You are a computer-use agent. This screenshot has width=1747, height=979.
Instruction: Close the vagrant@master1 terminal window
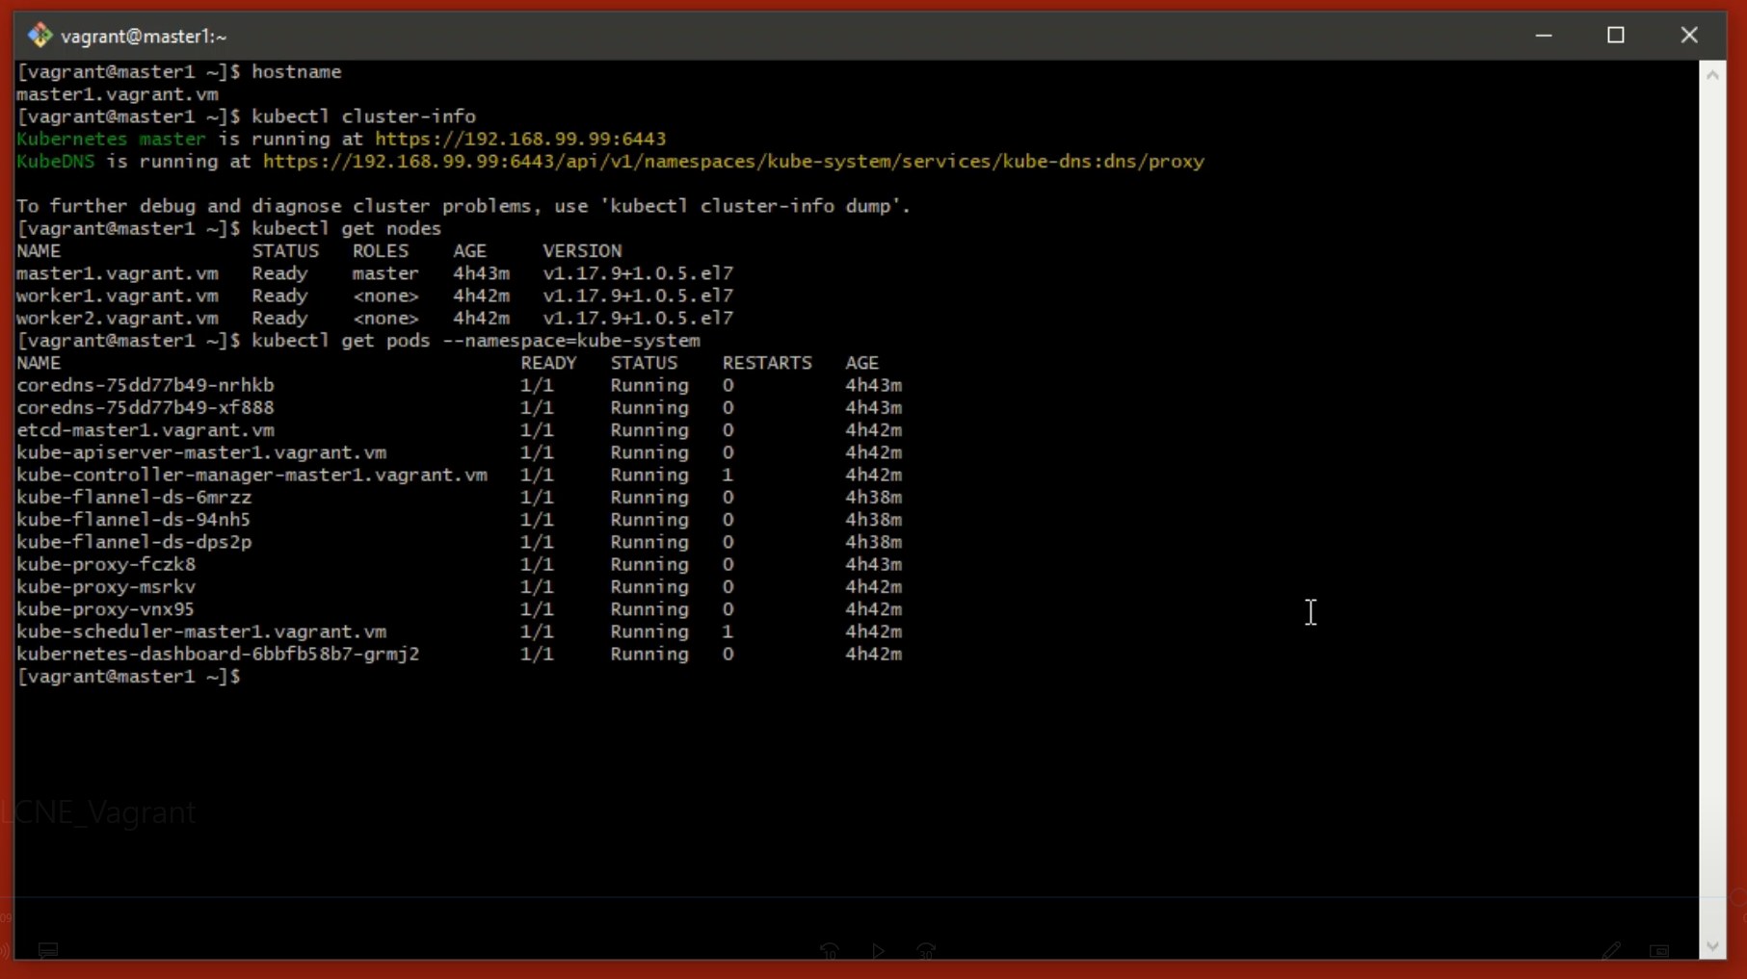coord(1689,36)
